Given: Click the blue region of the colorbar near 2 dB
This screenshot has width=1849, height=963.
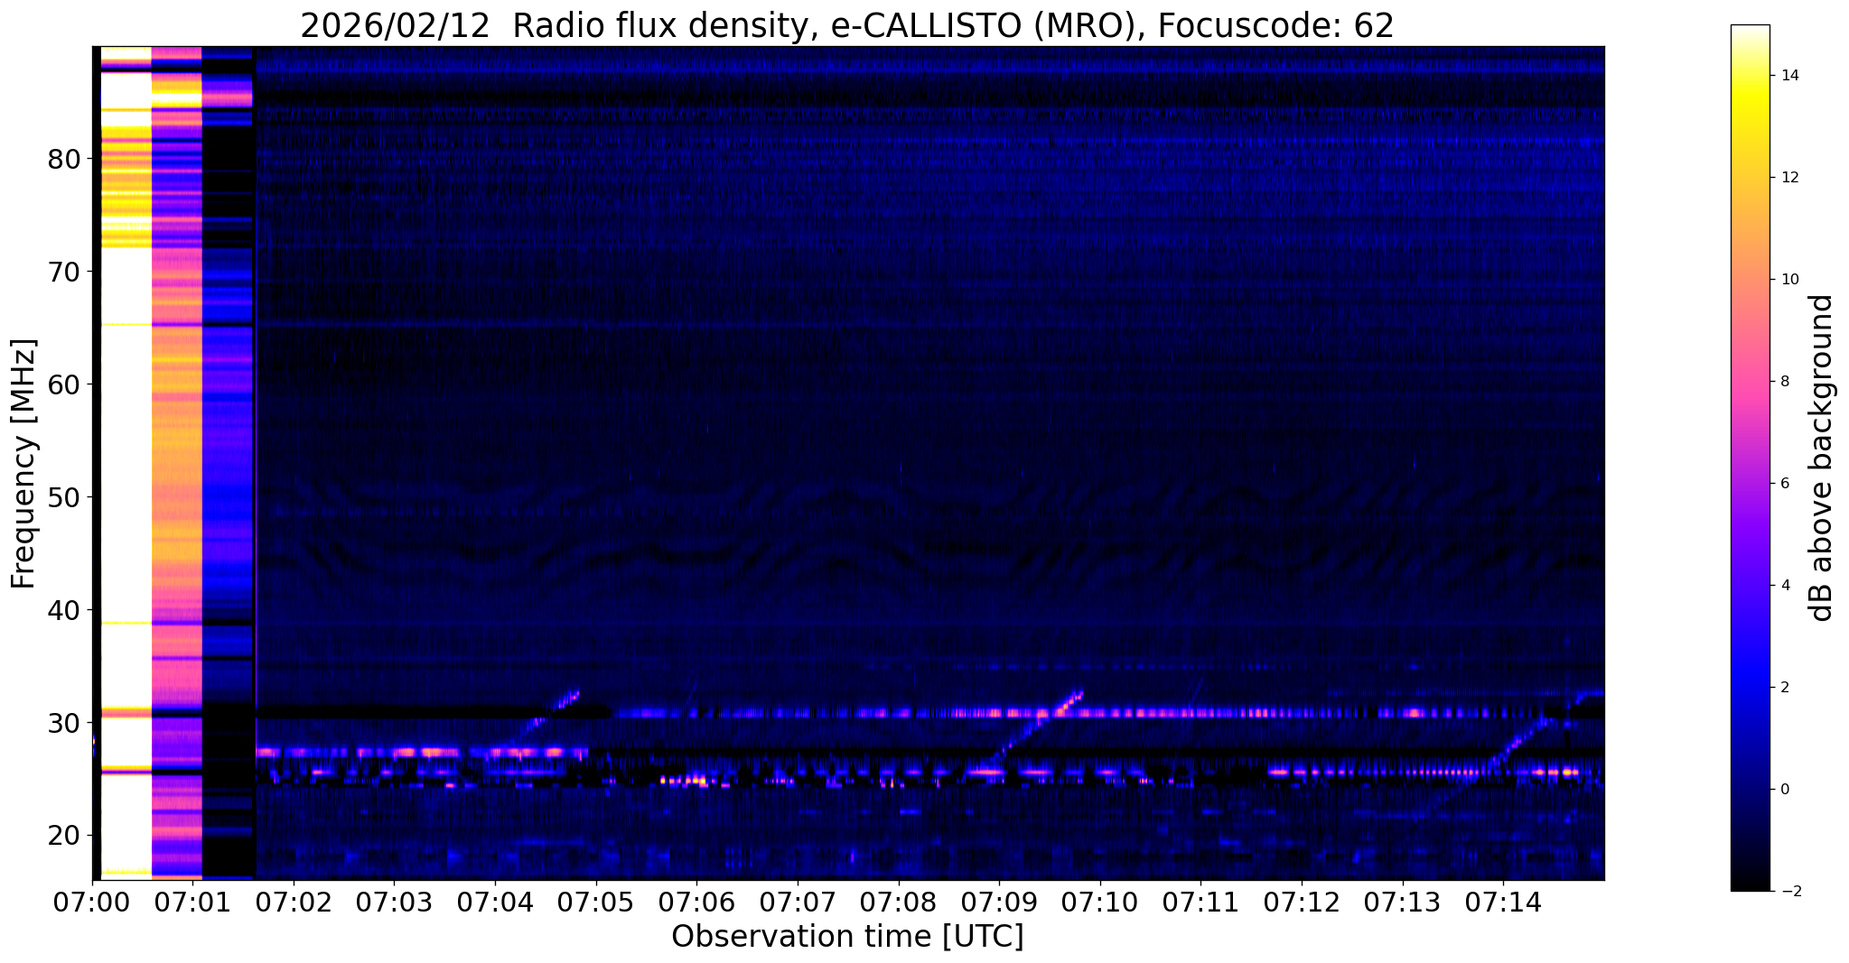Looking at the screenshot, I should point(1750,688).
